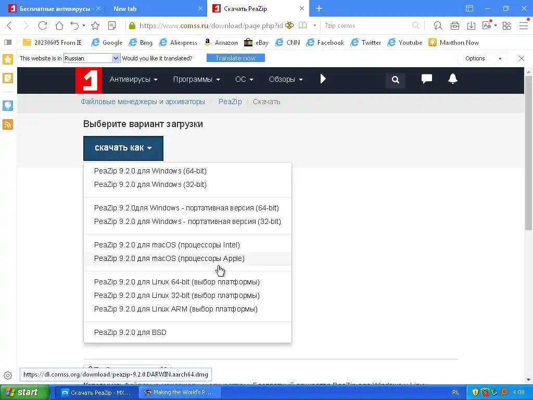Open the browser home page

pos(59,26)
